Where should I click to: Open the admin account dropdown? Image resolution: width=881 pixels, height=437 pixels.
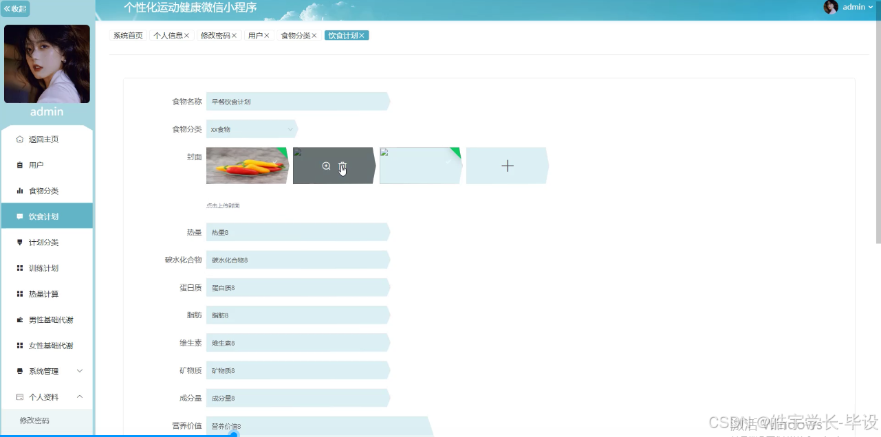tap(858, 7)
